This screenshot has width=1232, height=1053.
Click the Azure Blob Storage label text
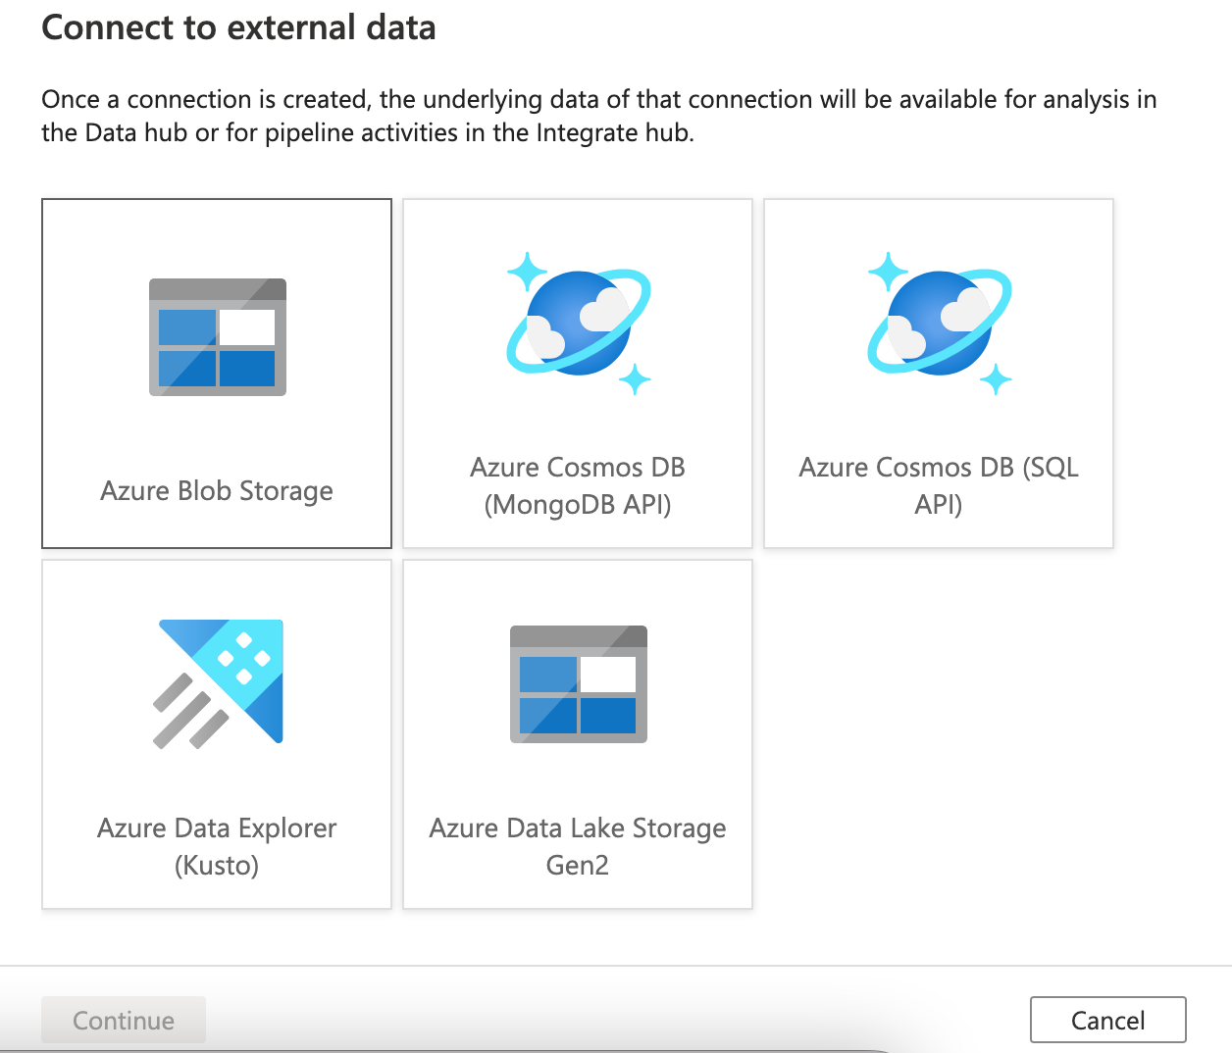(x=216, y=490)
